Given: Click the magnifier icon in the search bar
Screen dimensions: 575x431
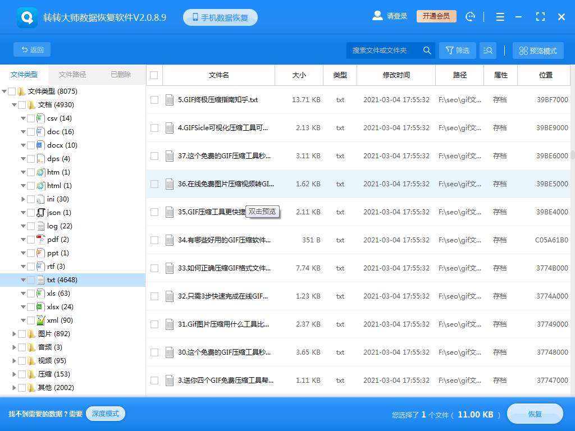Looking at the screenshot, I should click(x=427, y=50).
